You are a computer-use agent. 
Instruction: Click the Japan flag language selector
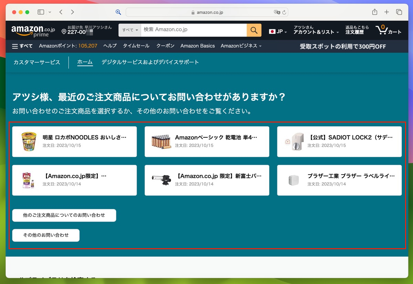coord(278,31)
